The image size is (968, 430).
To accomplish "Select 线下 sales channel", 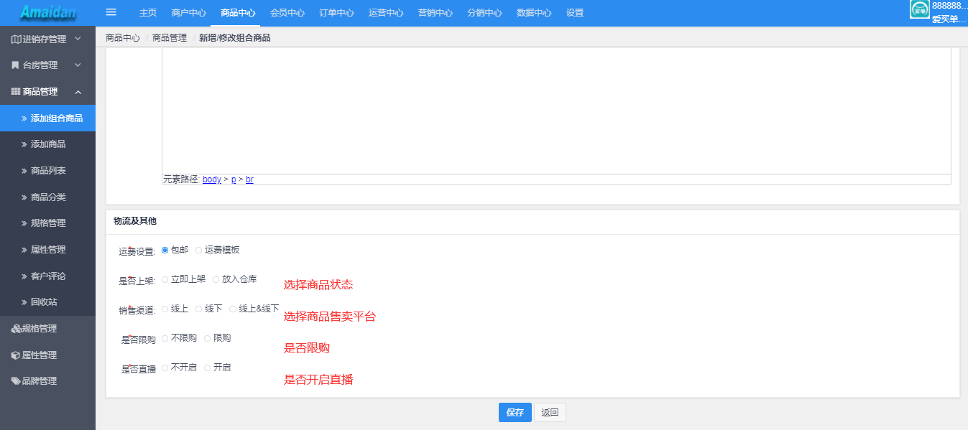I will [199, 309].
